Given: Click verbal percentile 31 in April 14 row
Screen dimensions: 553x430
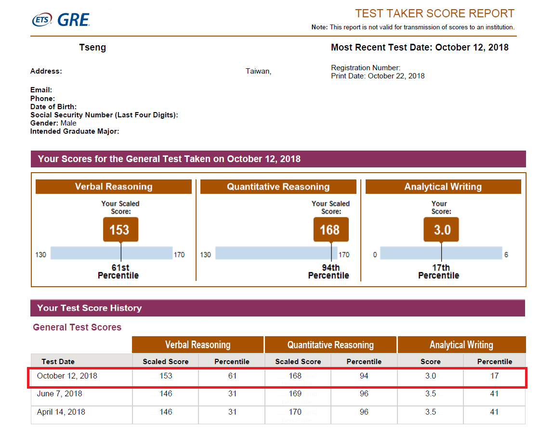Looking at the screenshot, I should pyautogui.click(x=232, y=412).
